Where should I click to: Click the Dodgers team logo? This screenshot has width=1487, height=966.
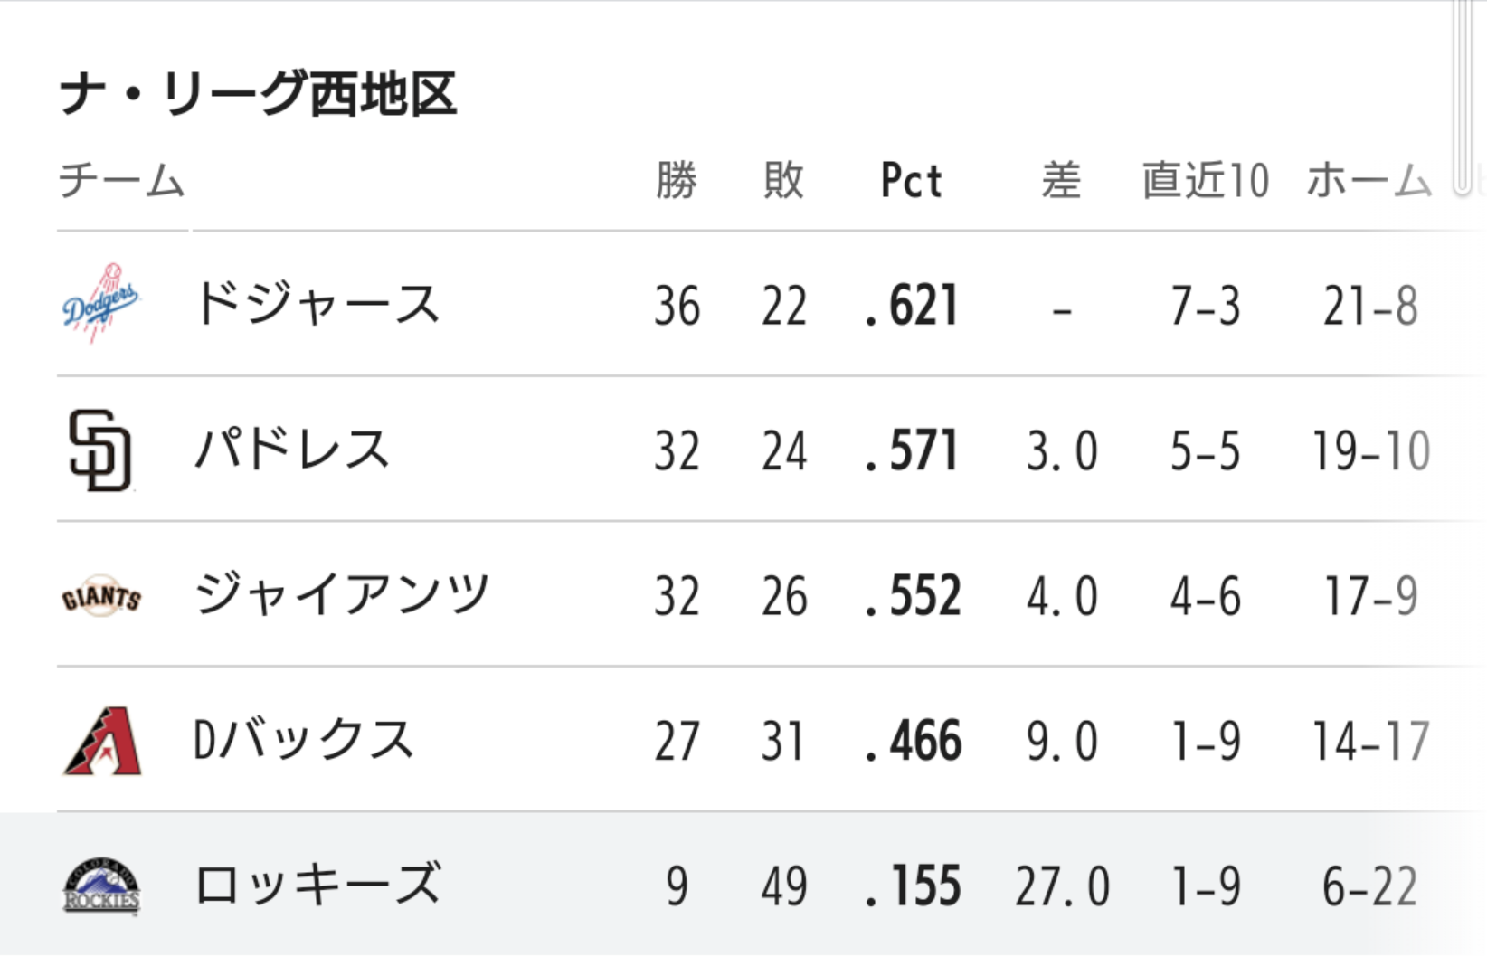(x=100, y=303)
